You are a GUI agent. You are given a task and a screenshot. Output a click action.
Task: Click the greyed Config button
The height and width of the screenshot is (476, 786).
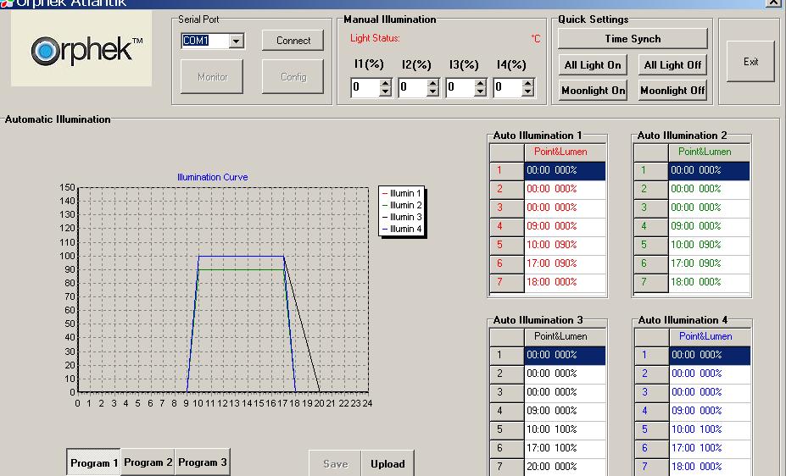pyautogui.click(x=293, y=76)
